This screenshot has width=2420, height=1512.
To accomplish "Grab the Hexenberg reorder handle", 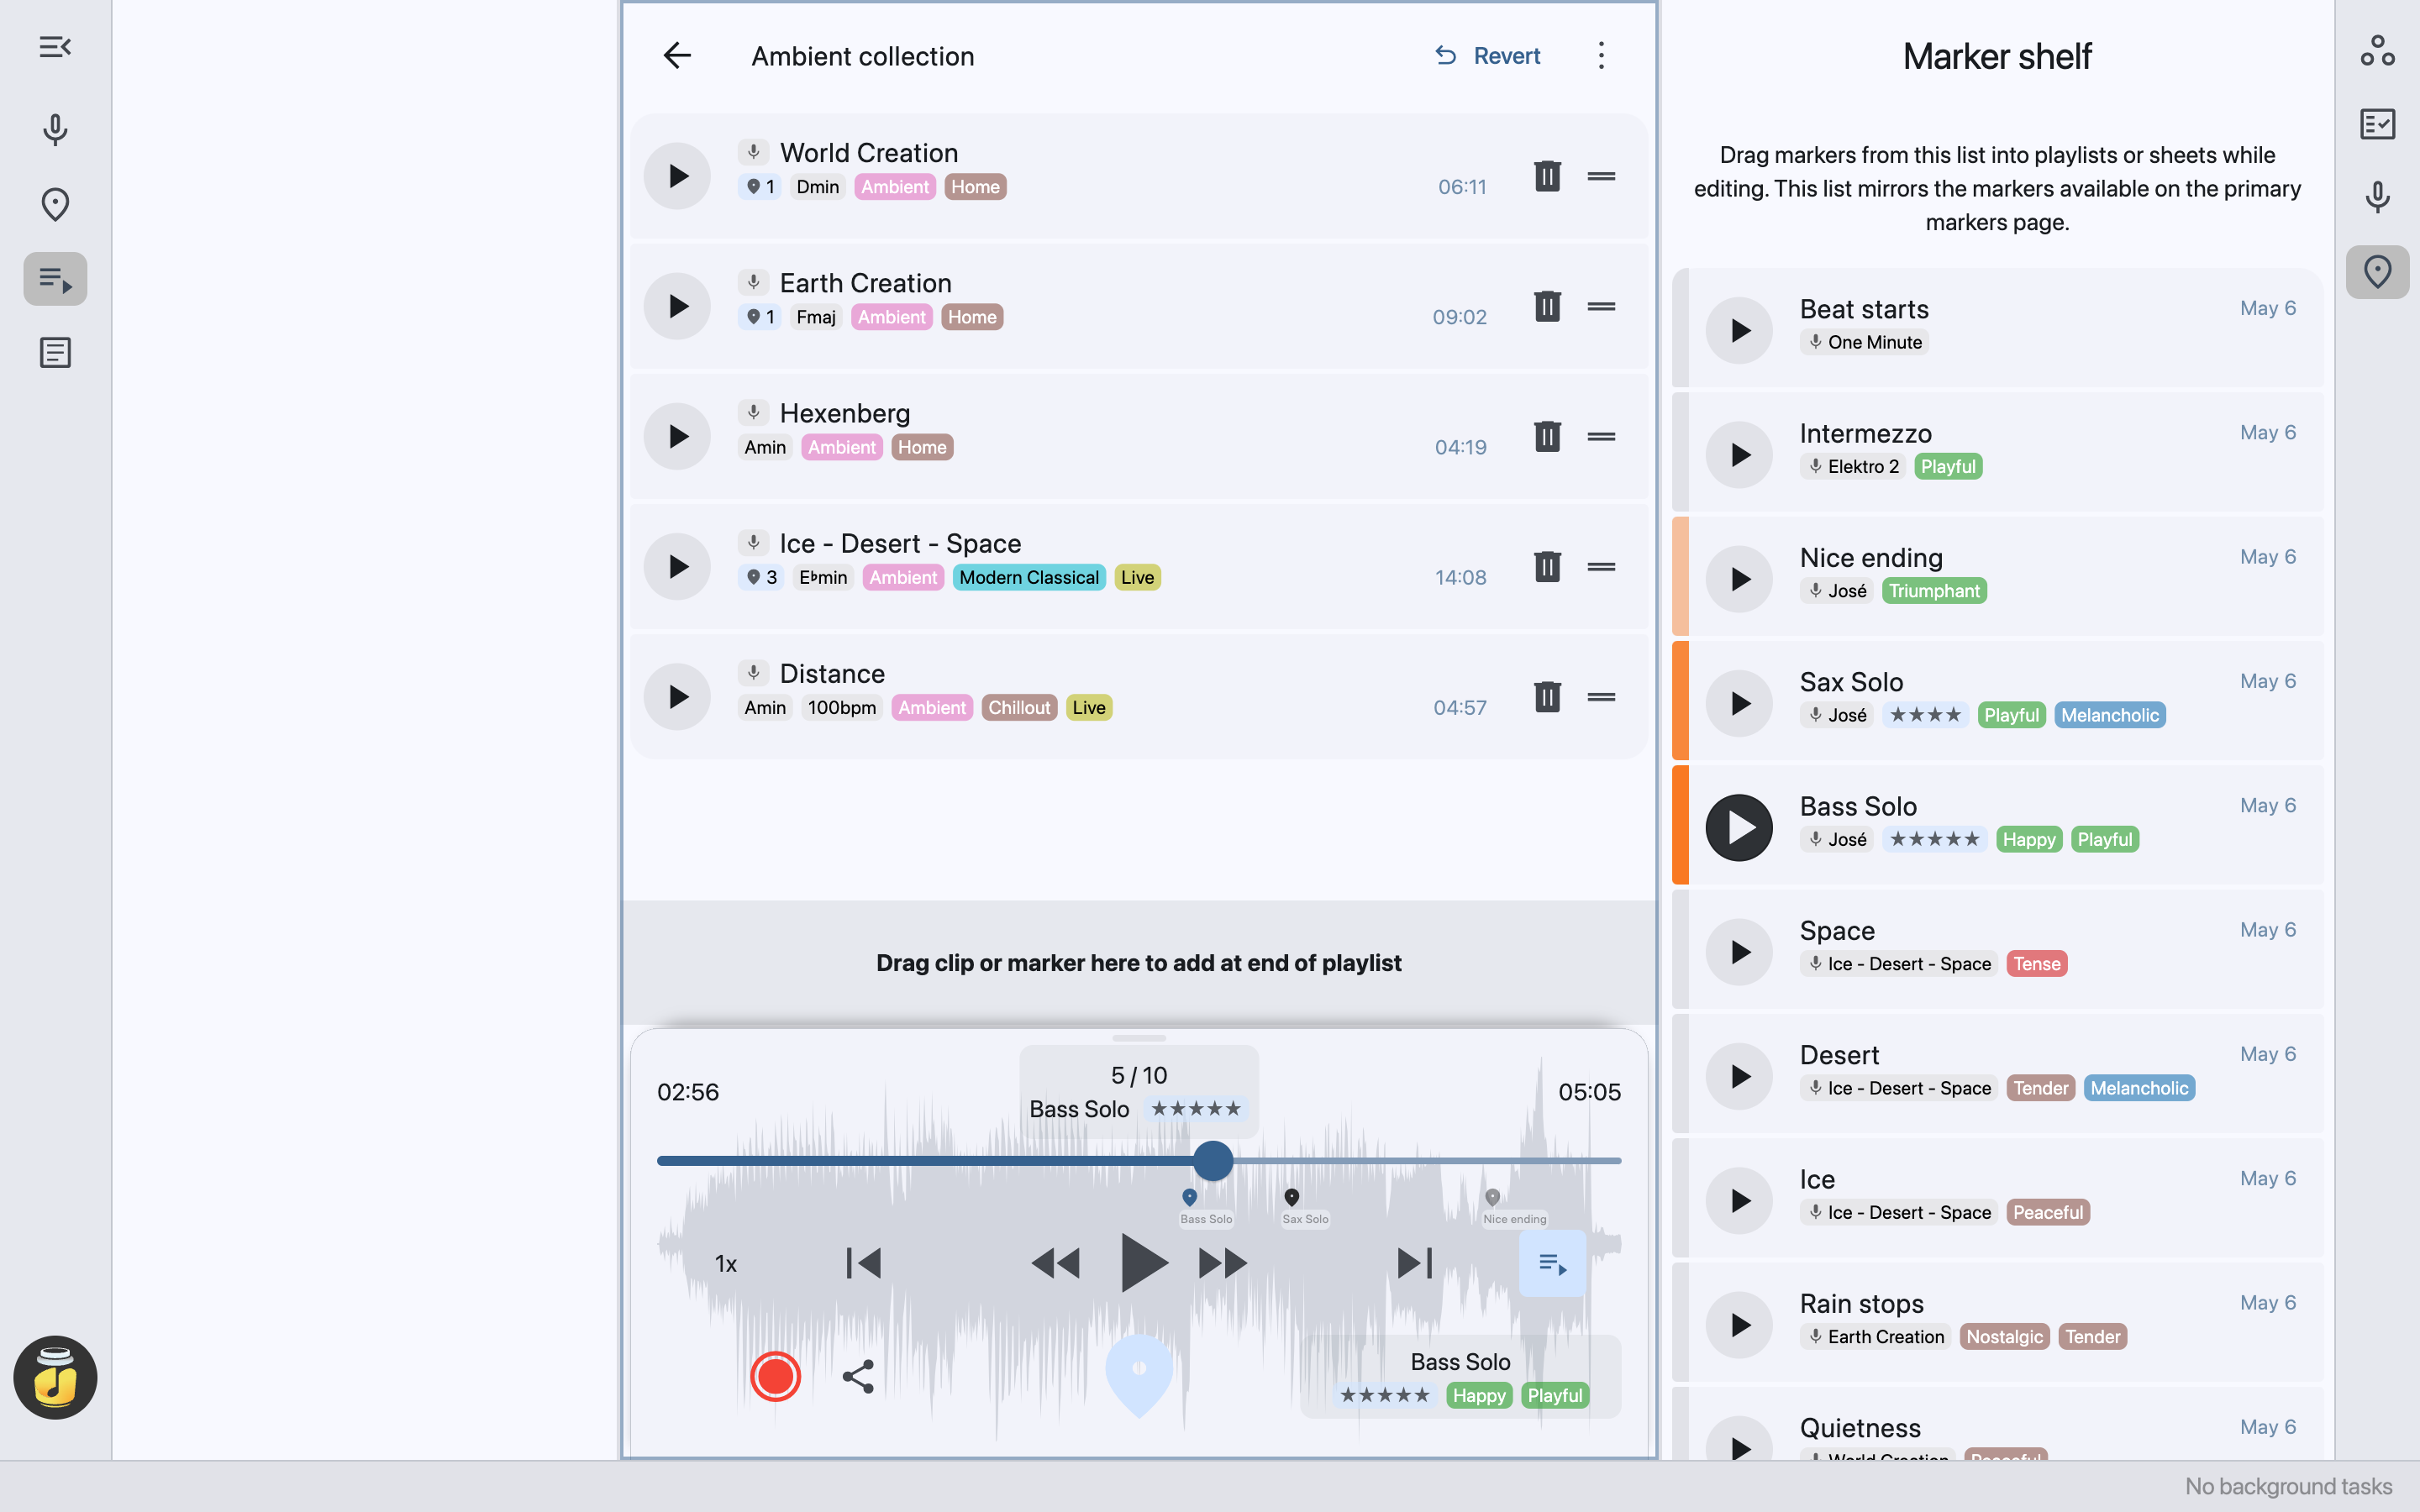I will click(1601, 436).
